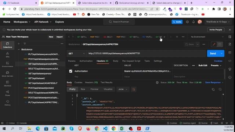The image size is (235, 132).
Task: Open the APIs sidebar panel
Action: [x=7, y=55]
